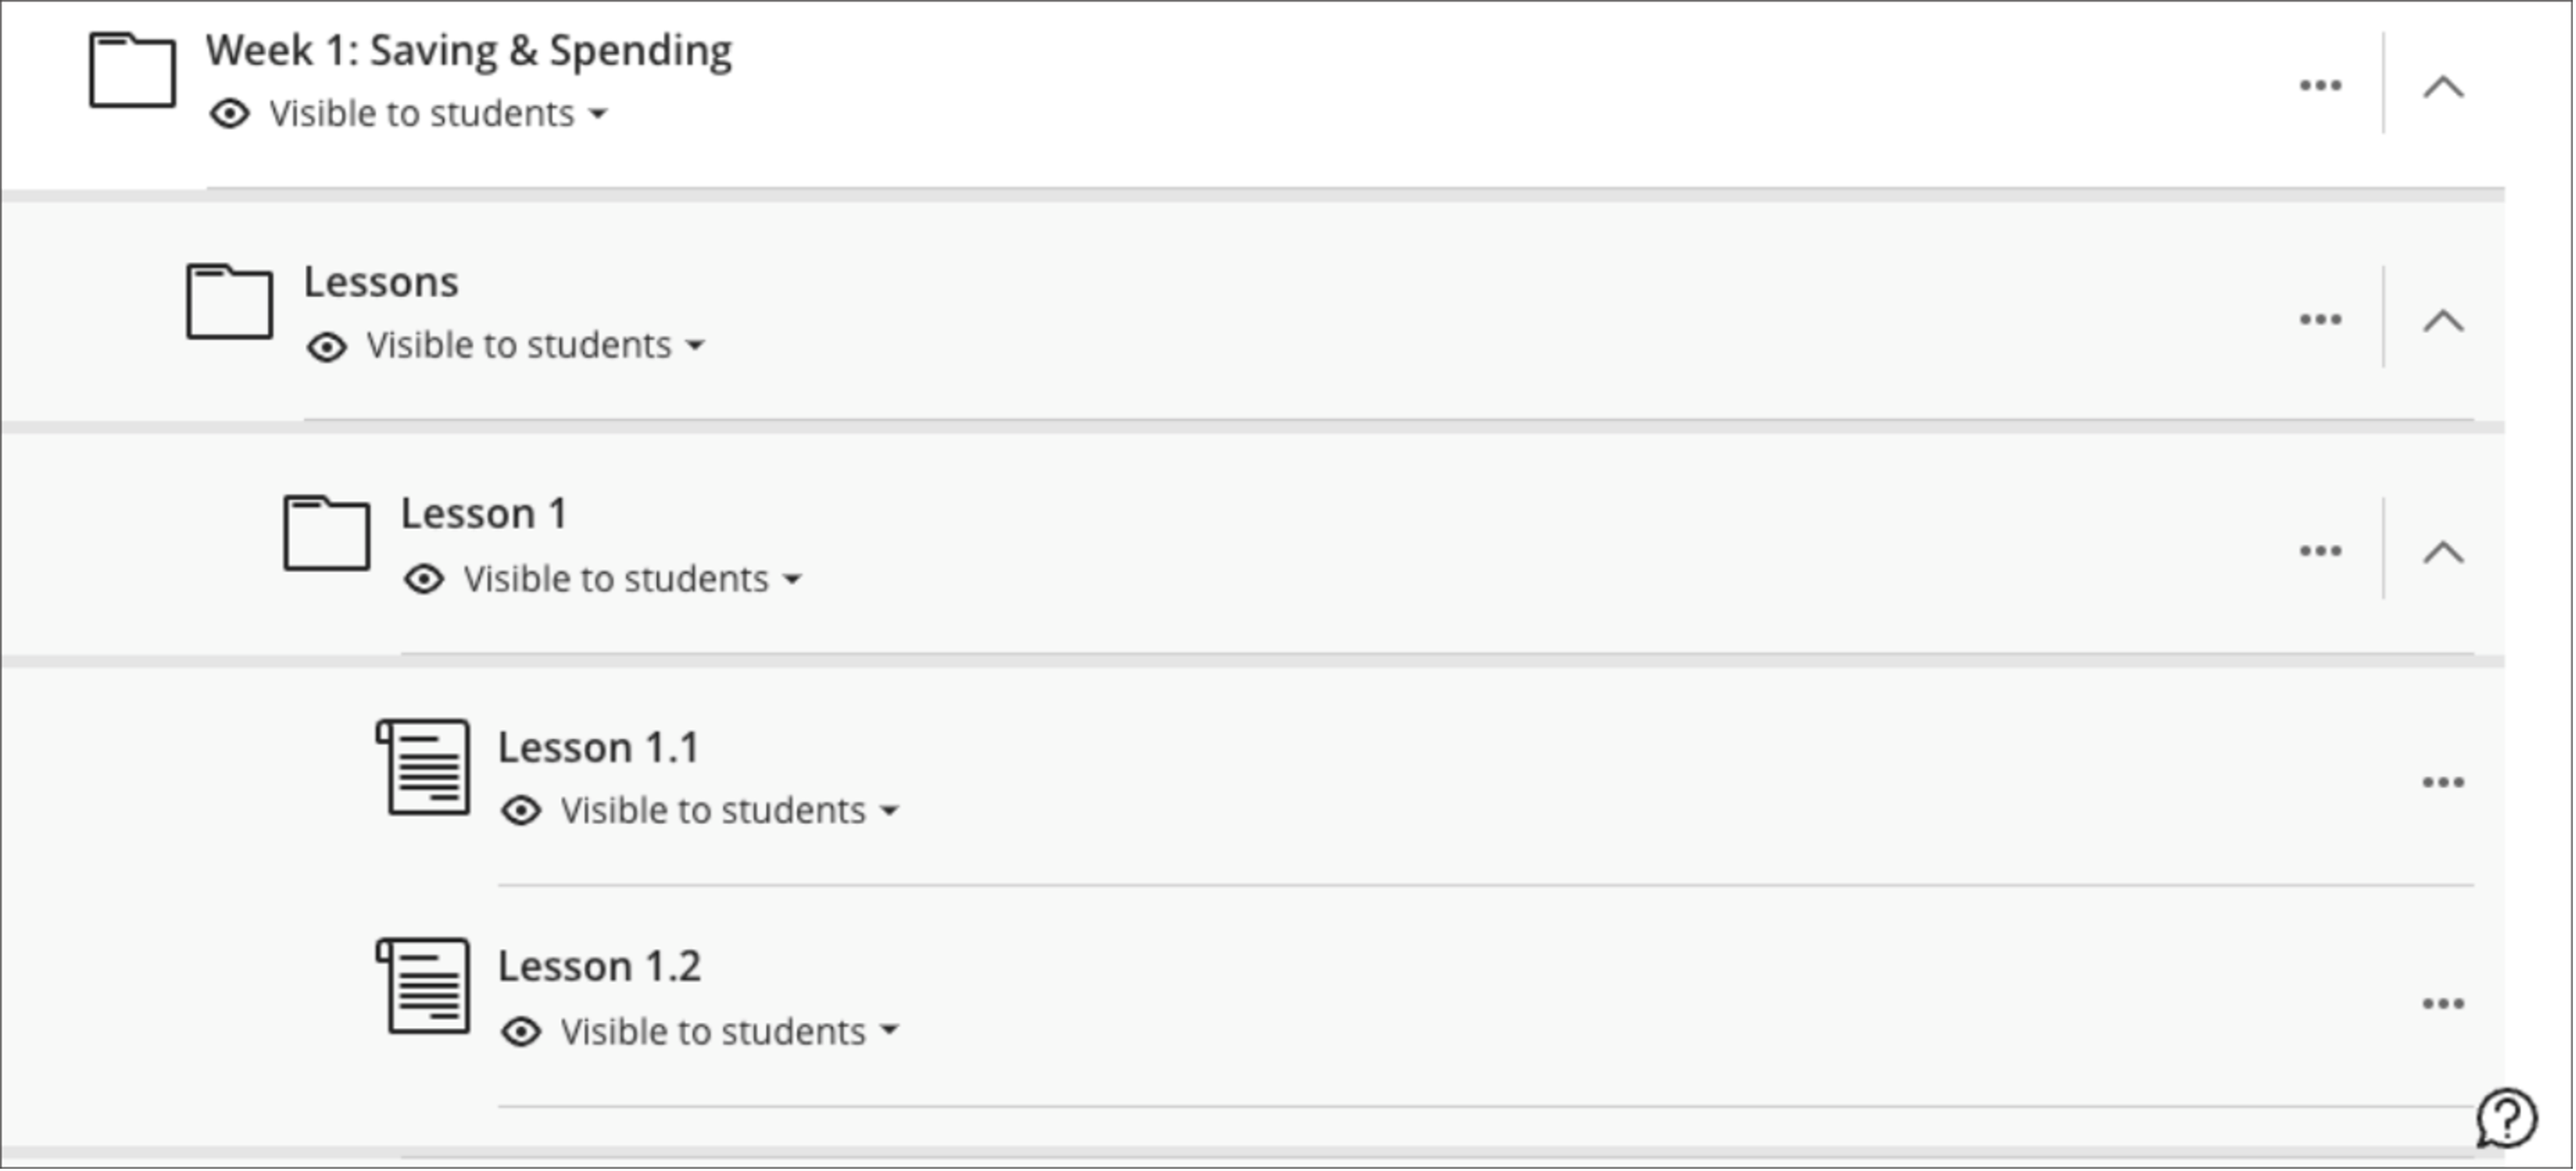
Task: Click the Lessons folder icon
Action: pos(232,301)
